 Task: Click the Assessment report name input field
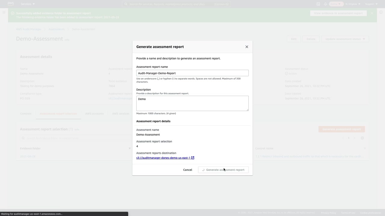192,73
